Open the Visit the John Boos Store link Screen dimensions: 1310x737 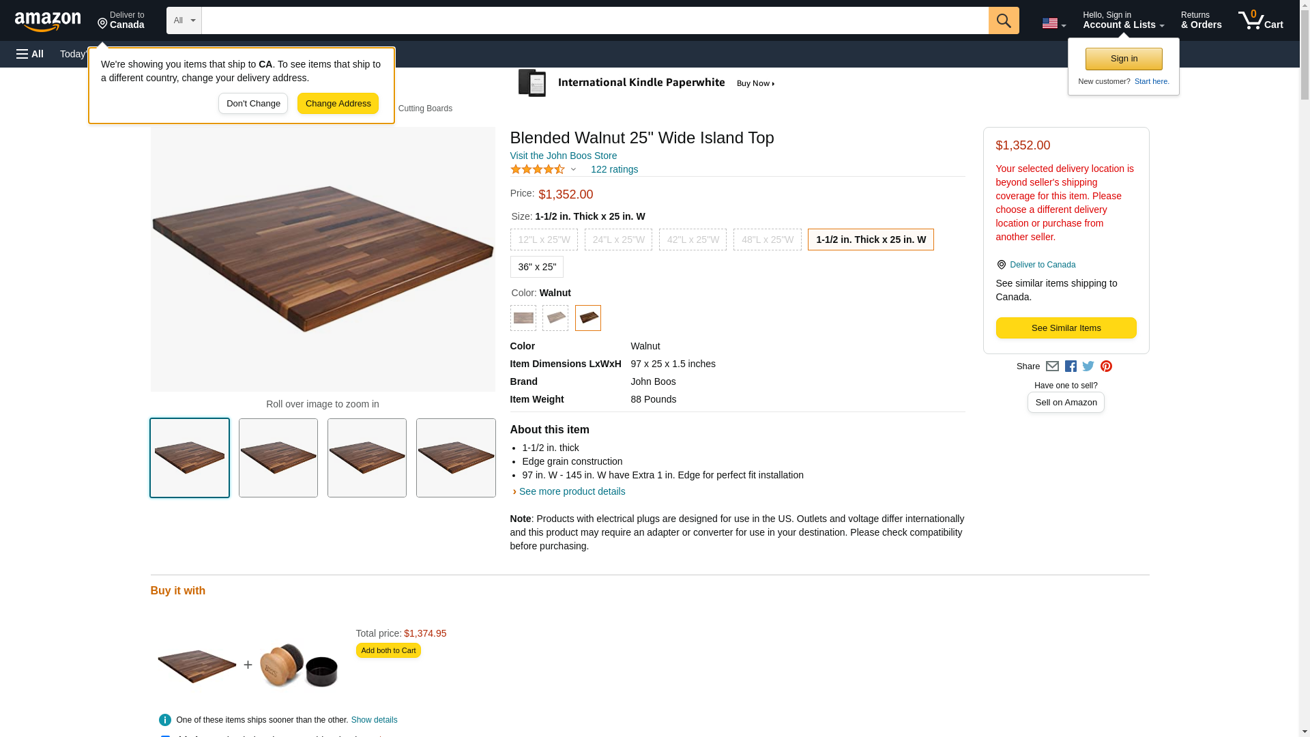pos(563,156)
